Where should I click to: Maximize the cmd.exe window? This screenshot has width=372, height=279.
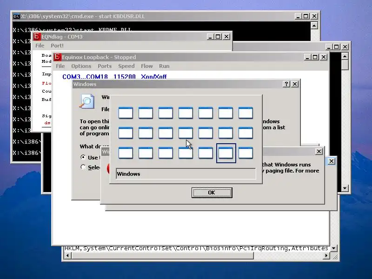coord(306,16)
